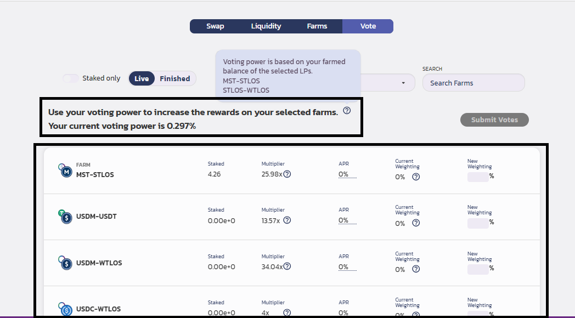This screenshot has width=575, height=318.
Task: Click MST-STLOS New Weighting input box
Action: [477, 177]
